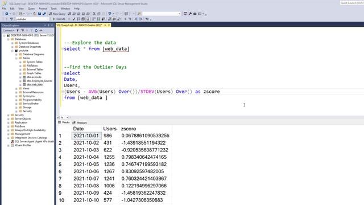Viewport: 364px width, 205px height.
Task: Click the New Query toolbar button
Action: (x=57, y=14)
